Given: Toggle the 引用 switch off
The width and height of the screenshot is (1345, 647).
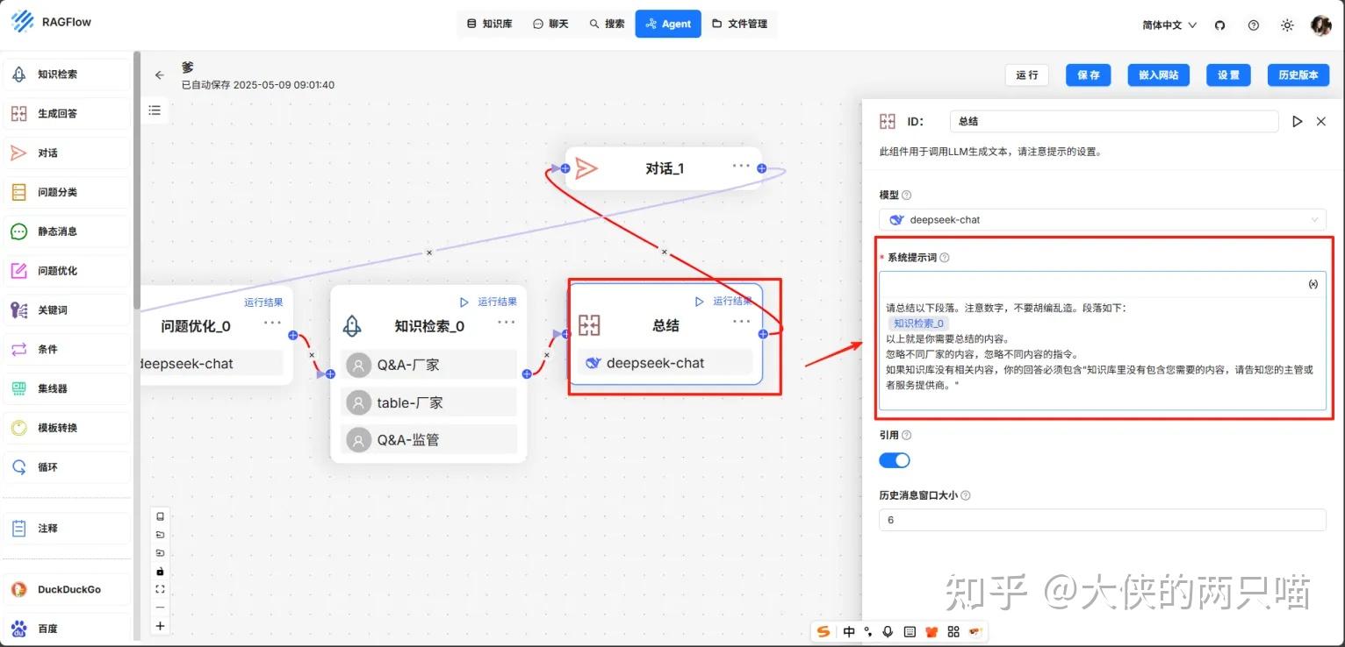Looking at the screenshot, I should (x=894, y=459).
